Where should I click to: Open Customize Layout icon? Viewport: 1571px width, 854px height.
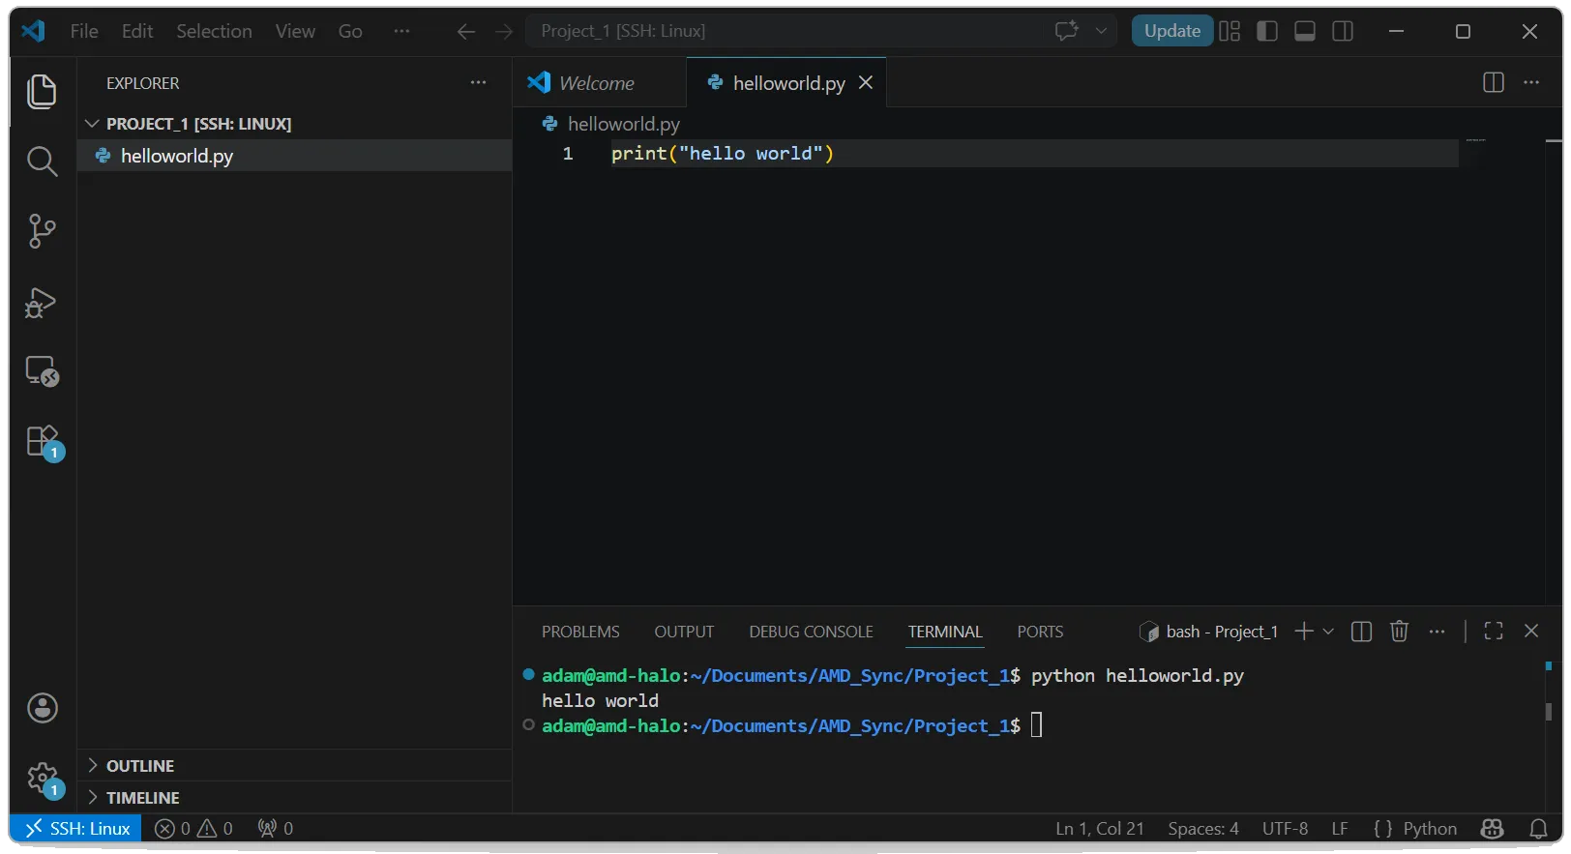click(1230, 31)
